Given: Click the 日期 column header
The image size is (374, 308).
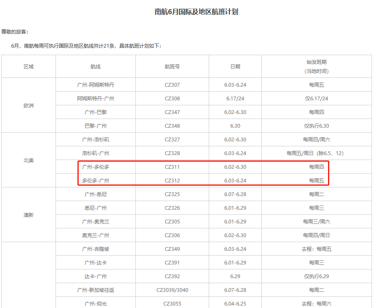Looking at the screenshot, I should [235, 67].
